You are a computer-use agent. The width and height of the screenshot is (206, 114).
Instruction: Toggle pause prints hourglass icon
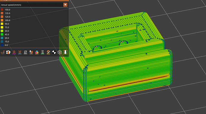click(42, 52)
